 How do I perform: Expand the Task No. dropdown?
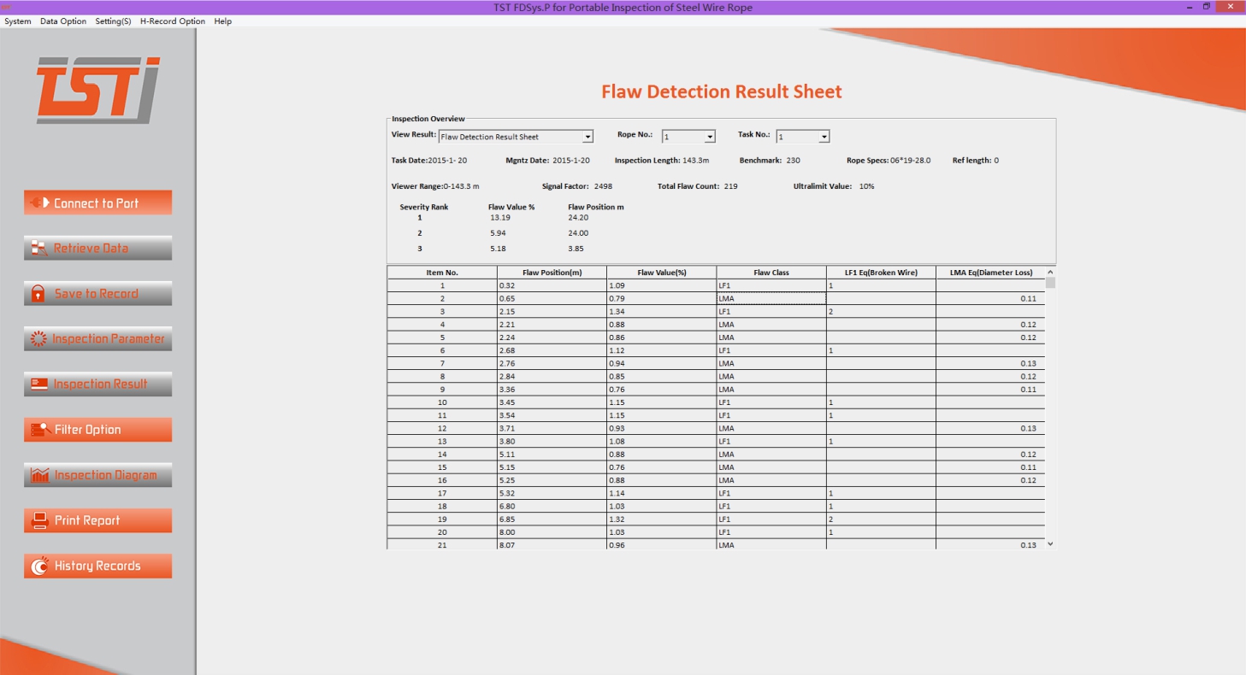[x=824, y=137]
